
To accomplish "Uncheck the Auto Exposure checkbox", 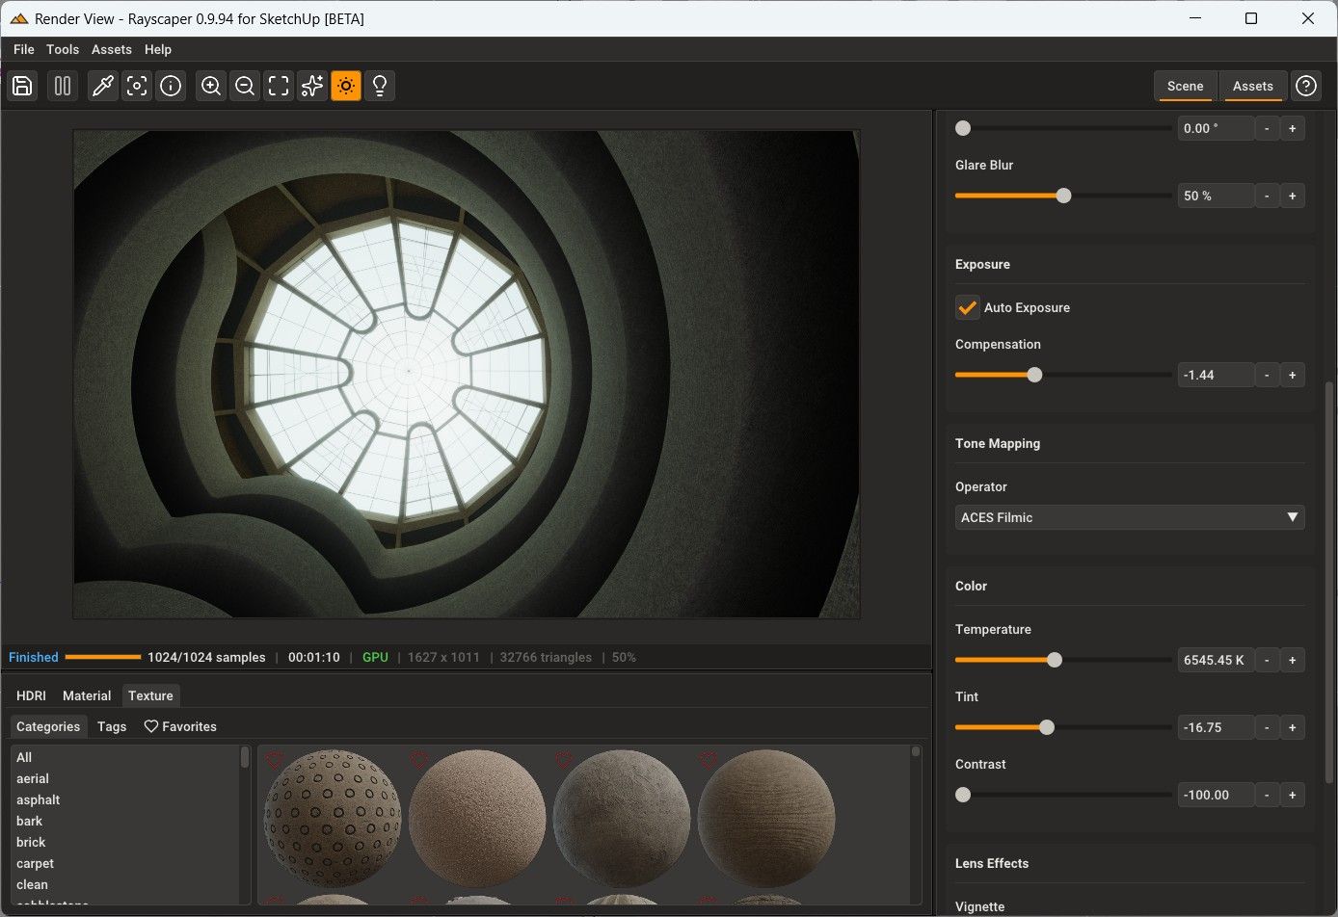I will coord(967,307).
